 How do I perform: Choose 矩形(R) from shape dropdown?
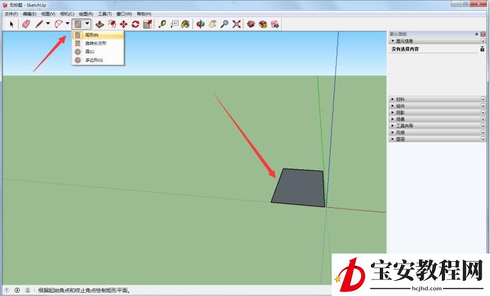click(98, 35)
